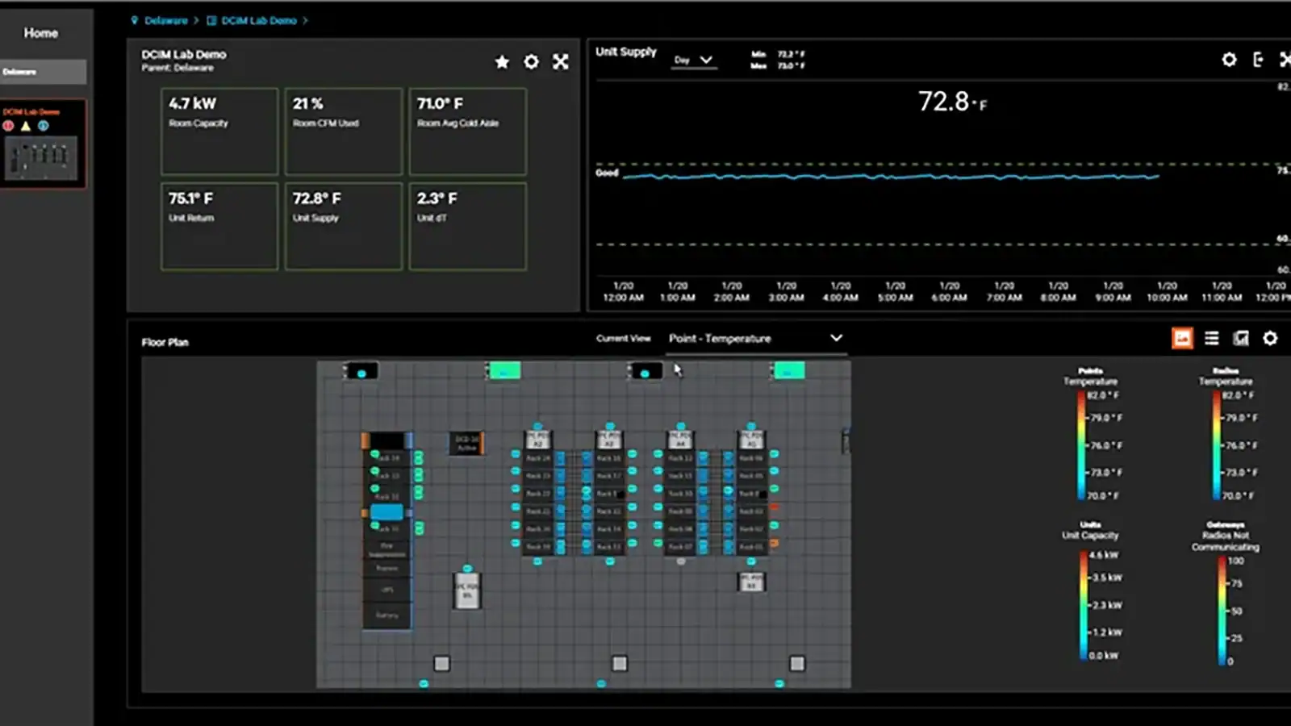The width and height of the screenshot is (1291, 726).
Task: Click the Floor Plan chart overlay icon
Action: click(1241, 338)
